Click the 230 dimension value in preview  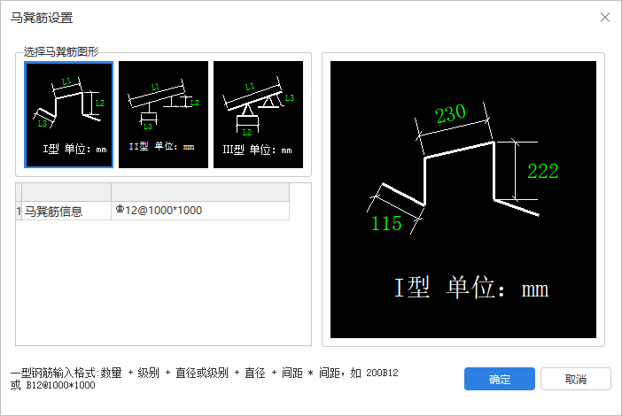[x=450, y=113]
